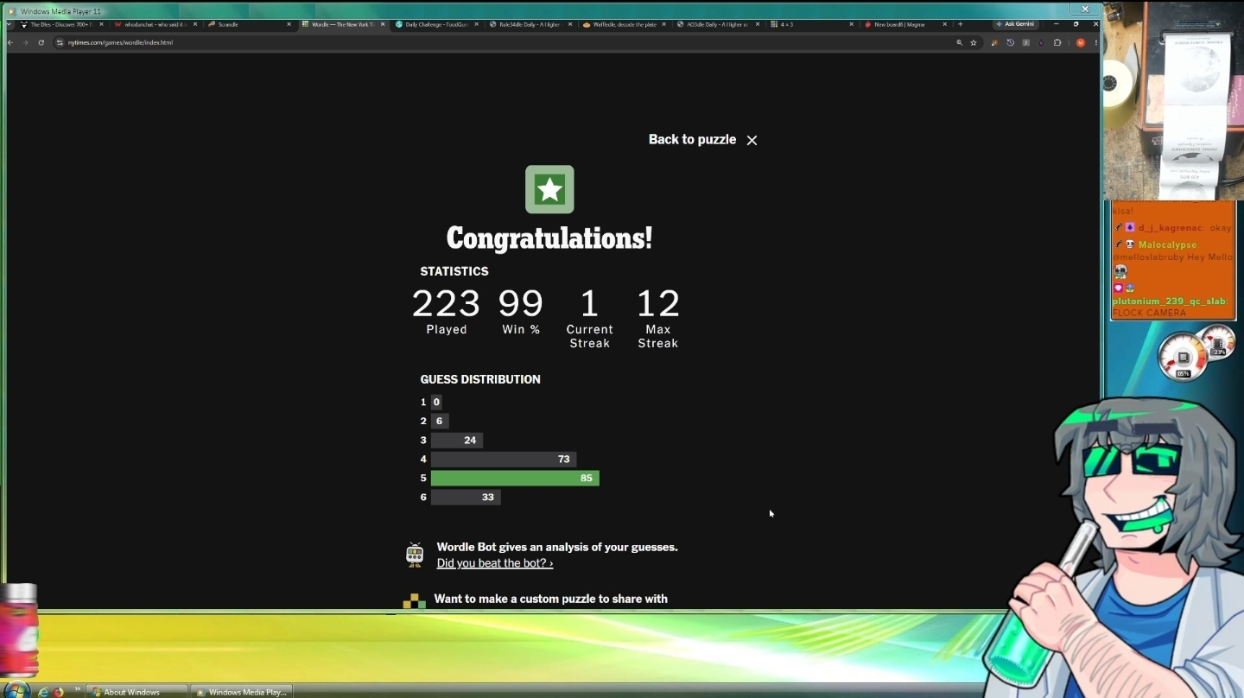Switch to the AO3dle Daily tab
1244x698 pixels.
(716, 24)
